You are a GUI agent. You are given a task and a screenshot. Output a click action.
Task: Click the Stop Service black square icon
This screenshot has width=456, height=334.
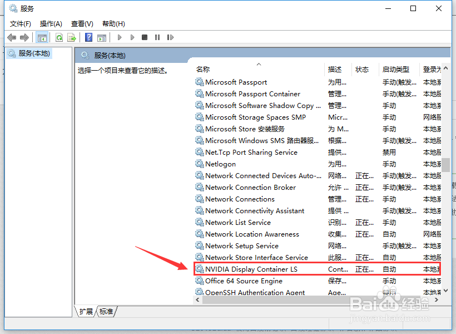(x=145, y=37)
